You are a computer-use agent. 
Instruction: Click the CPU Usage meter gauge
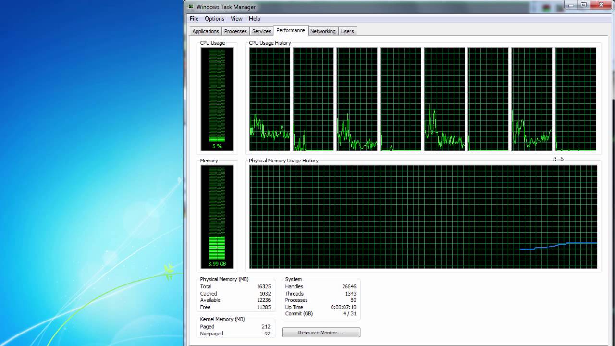tap(217, 99)
